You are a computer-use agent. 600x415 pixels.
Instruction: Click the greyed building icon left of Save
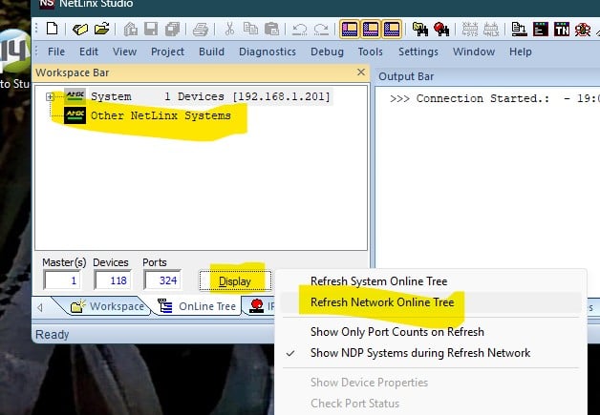coord(131,29)
